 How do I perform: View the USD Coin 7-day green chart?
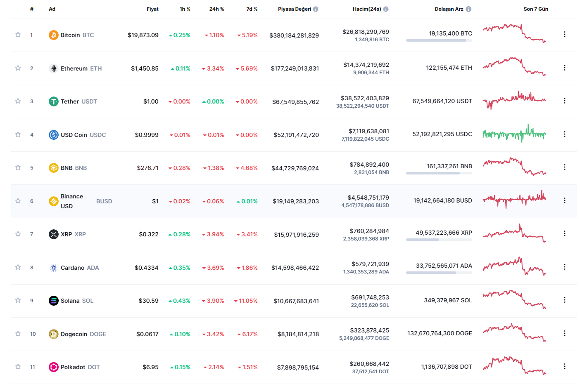pos(514,134)
